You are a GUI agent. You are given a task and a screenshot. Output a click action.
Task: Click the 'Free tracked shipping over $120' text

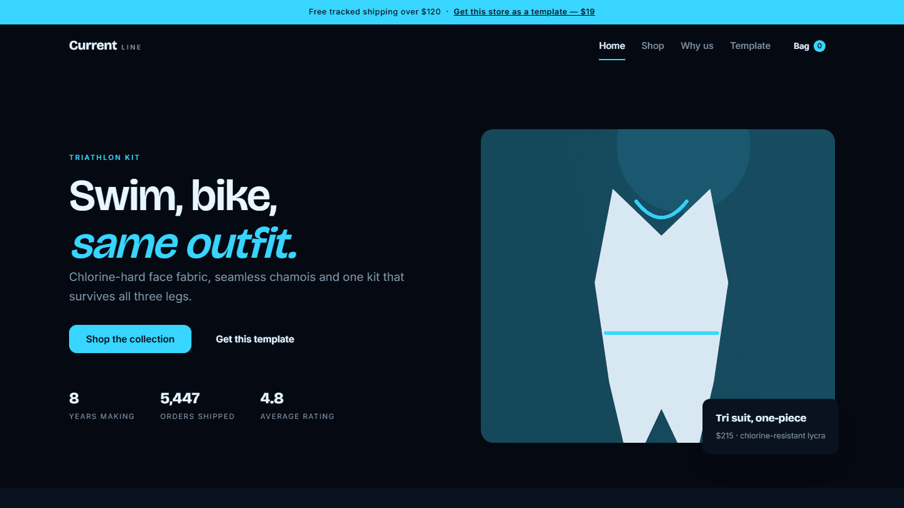coord(375,12)
